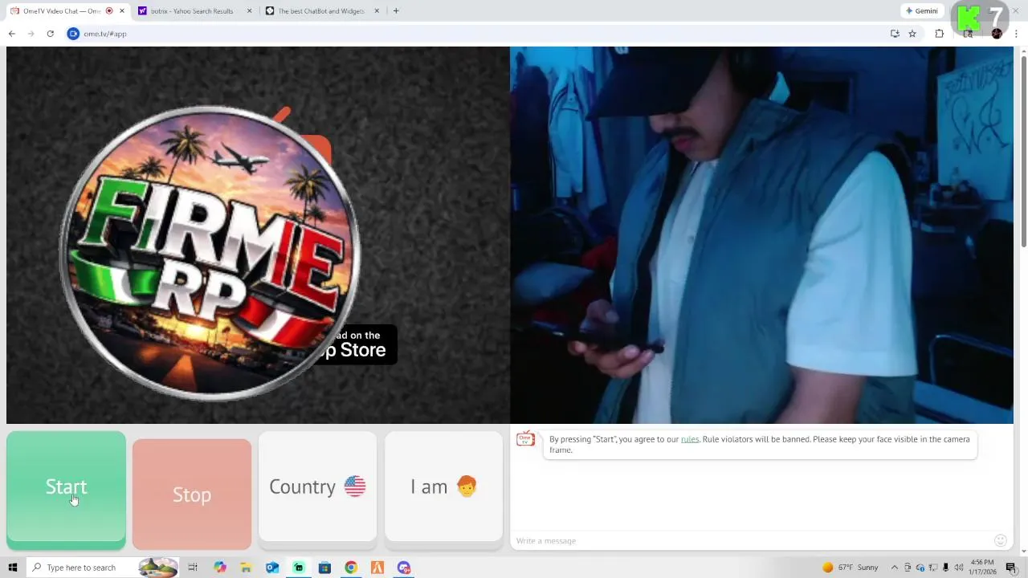Screen dimensions: 1028x578
Task: Reload the current page
Action: pos(51,34)
